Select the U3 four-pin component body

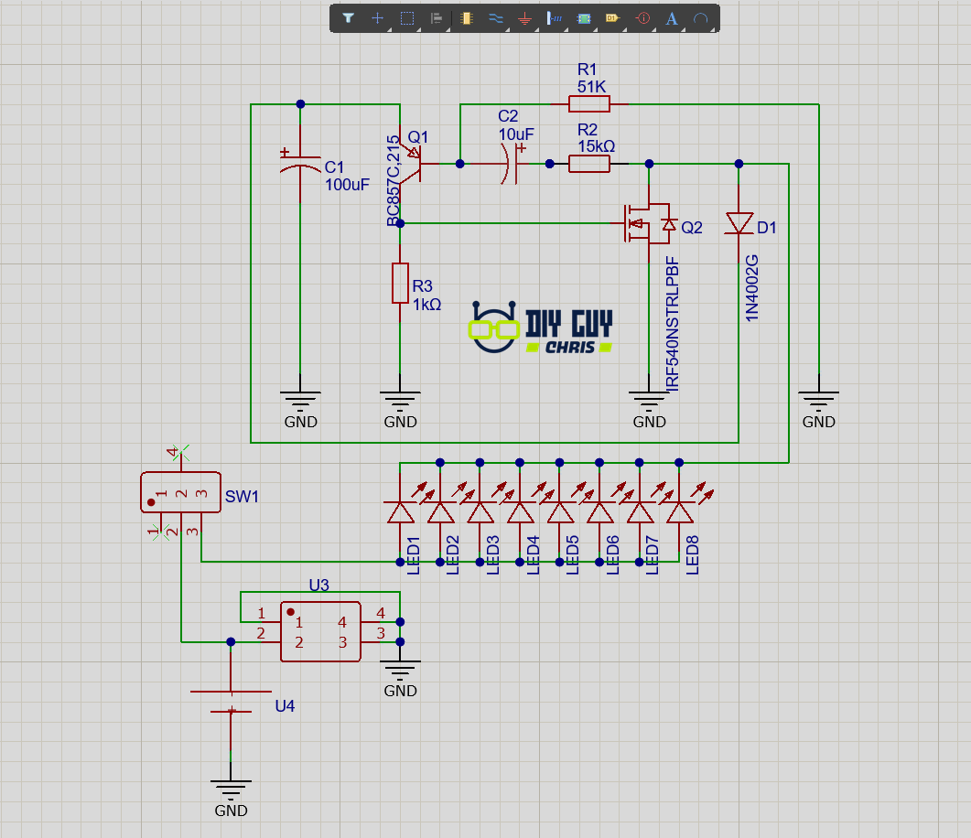point(321,632)
